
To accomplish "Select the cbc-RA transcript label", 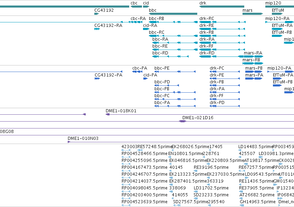I will click(138, 19).
